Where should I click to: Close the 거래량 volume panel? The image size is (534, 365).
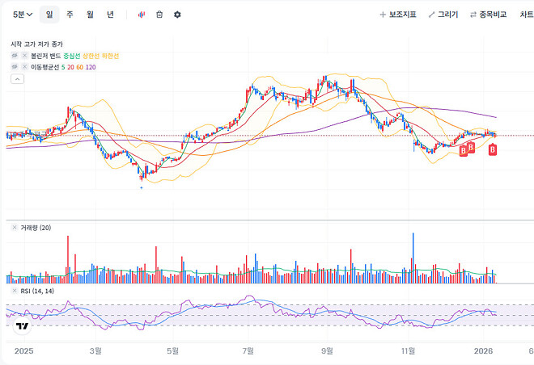point(15,229)
